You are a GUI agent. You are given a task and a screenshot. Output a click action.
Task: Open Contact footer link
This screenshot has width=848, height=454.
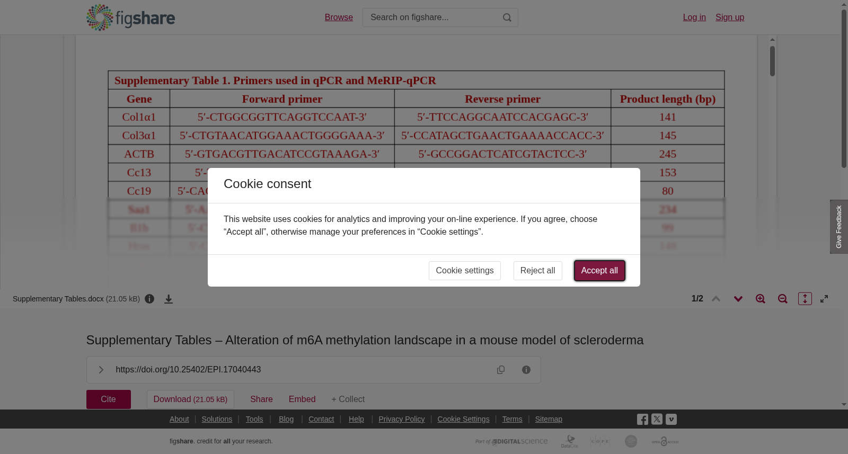click(321, 419)
